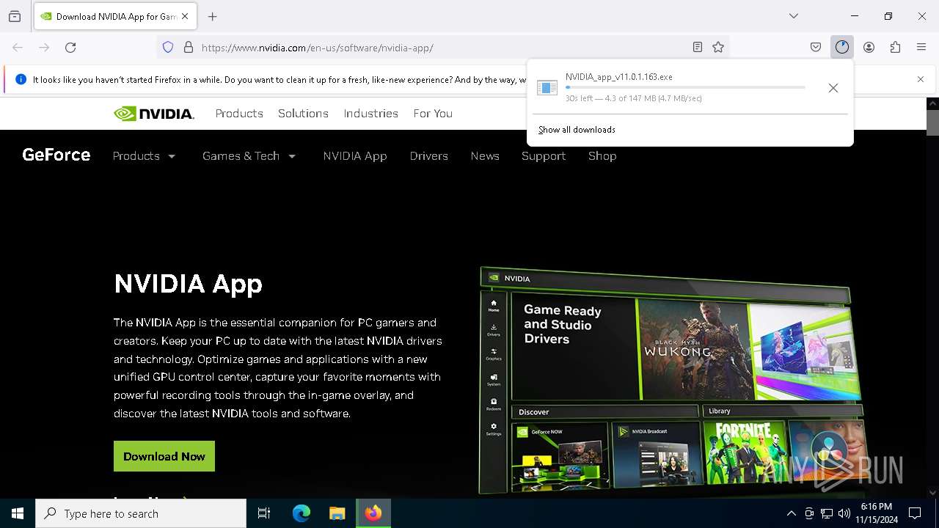Click the Download Now button
Screen dimensions: 939x528
pos(164,456)
